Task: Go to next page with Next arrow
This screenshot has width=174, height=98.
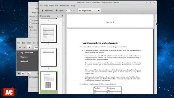Action: (x=60, y=11)
